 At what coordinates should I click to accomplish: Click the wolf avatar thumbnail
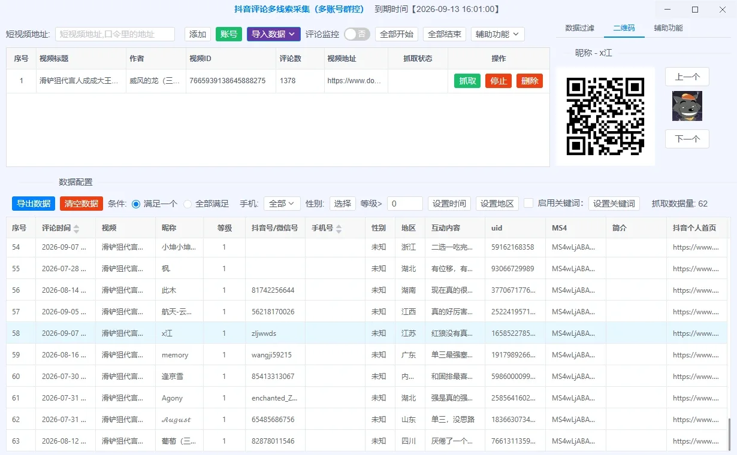pos(687,106)
